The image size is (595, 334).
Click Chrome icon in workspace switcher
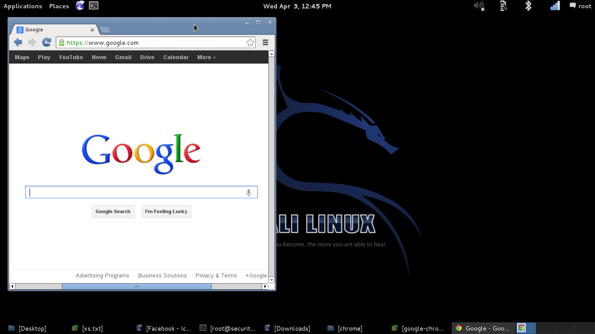click(x=521, y=328)
